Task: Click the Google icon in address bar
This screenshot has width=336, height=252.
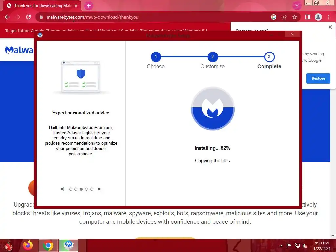Action: pyautogui.click(x=274, y=17)
